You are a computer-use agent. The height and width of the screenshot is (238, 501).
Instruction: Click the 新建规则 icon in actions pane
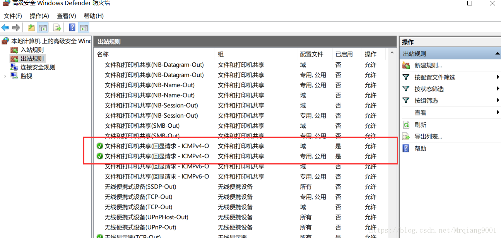406,65
